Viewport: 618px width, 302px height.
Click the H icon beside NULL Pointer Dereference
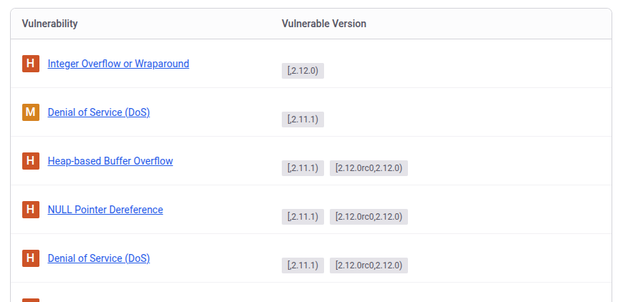30,210
